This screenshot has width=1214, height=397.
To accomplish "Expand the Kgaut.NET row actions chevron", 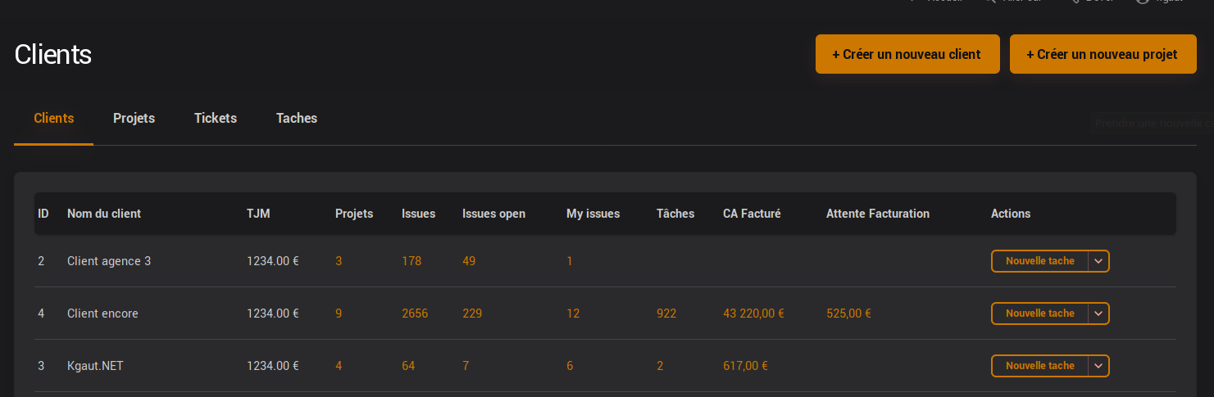I will [1098, 366].
